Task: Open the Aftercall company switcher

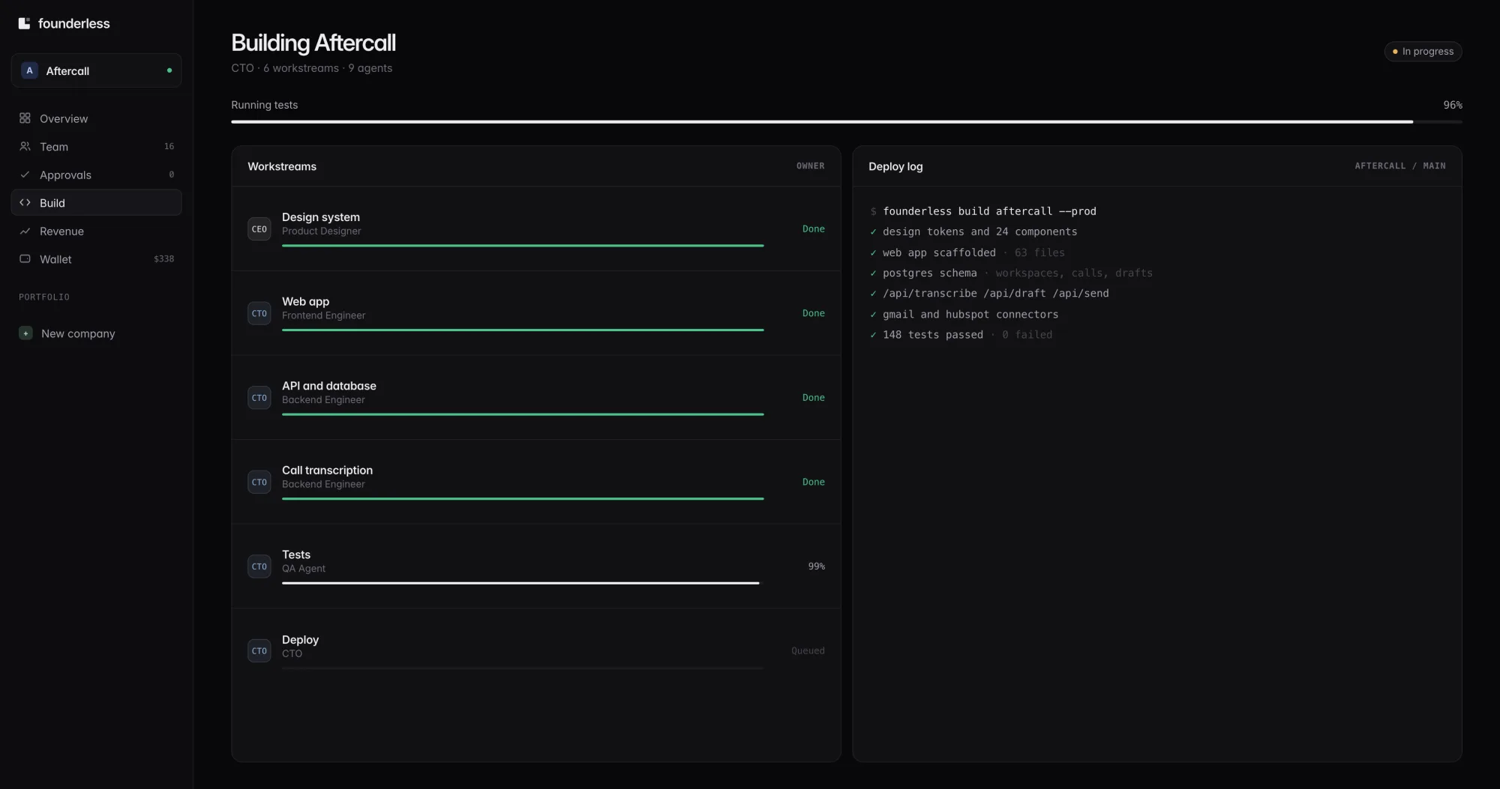Action: pos(96,70)
